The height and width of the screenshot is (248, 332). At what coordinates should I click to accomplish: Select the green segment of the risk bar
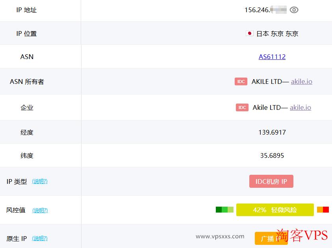tap(219, 210)
